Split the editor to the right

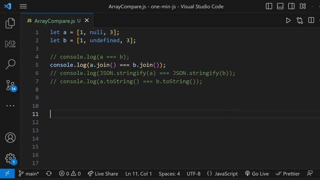click(x=311, y=20)
